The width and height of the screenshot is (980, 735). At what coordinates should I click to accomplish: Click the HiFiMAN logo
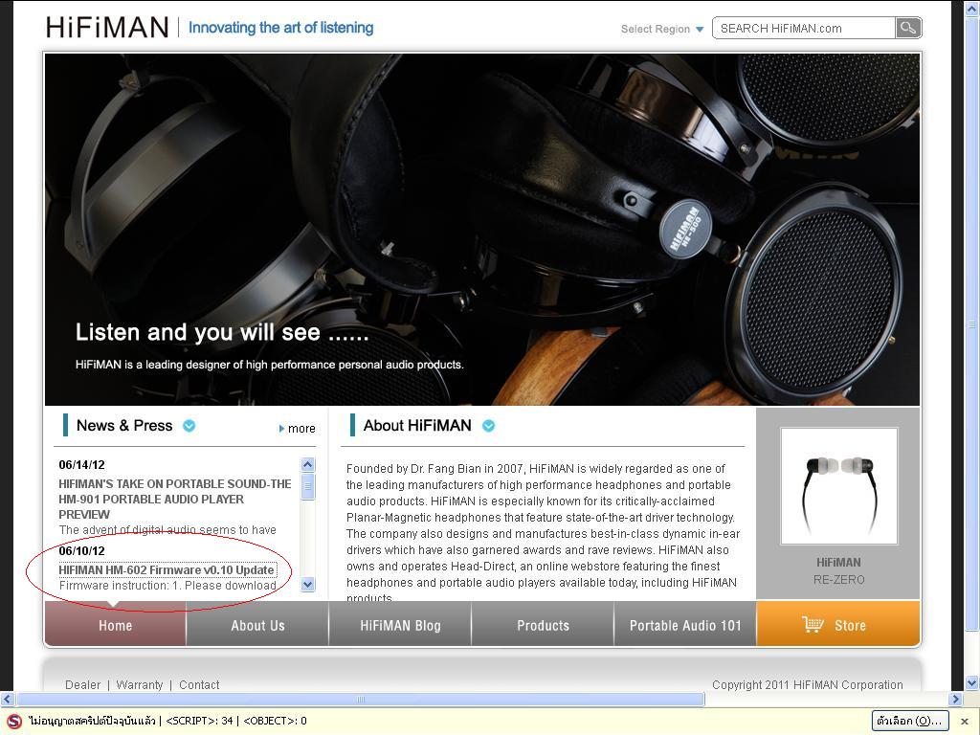coord(107,28)
